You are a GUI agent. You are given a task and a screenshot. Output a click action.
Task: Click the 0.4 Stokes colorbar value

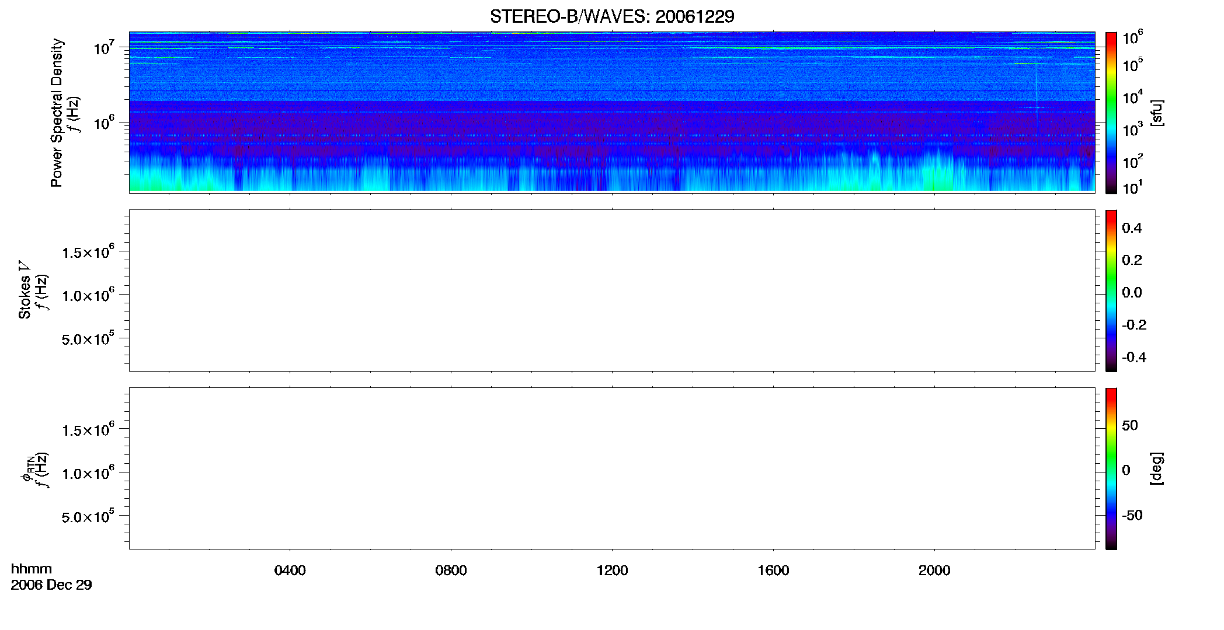1132,228
